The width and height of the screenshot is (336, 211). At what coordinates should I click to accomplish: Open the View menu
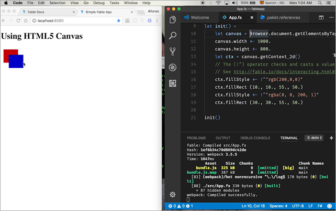(x=74, y=3)
